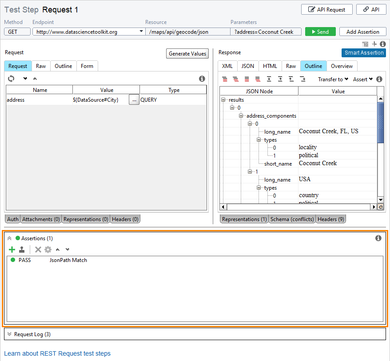Click the Smart Assertion button
The image size is (390, 361).
[364, 53]
